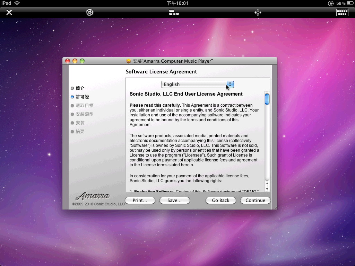Click the yellow minimize button of installer

(x=75, y=61)
